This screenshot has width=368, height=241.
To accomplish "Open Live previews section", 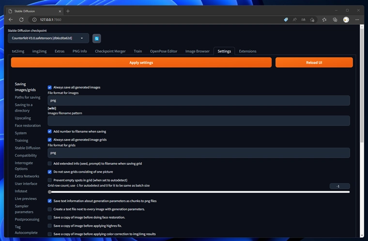I will (26, 198).
